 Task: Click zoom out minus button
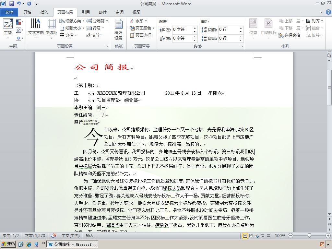click(290, 236)
